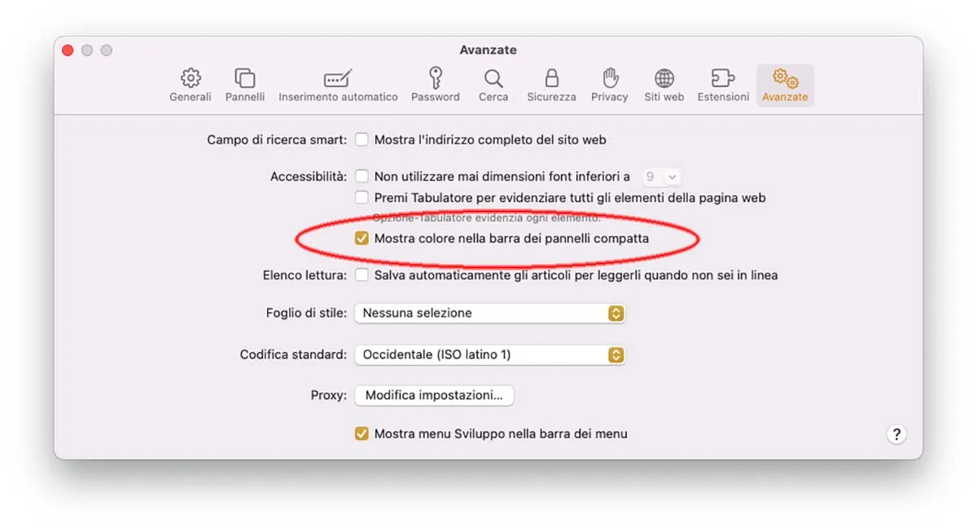Open the Foglio di stile Nessuna selezione dropdown

[x=489, y=313]
